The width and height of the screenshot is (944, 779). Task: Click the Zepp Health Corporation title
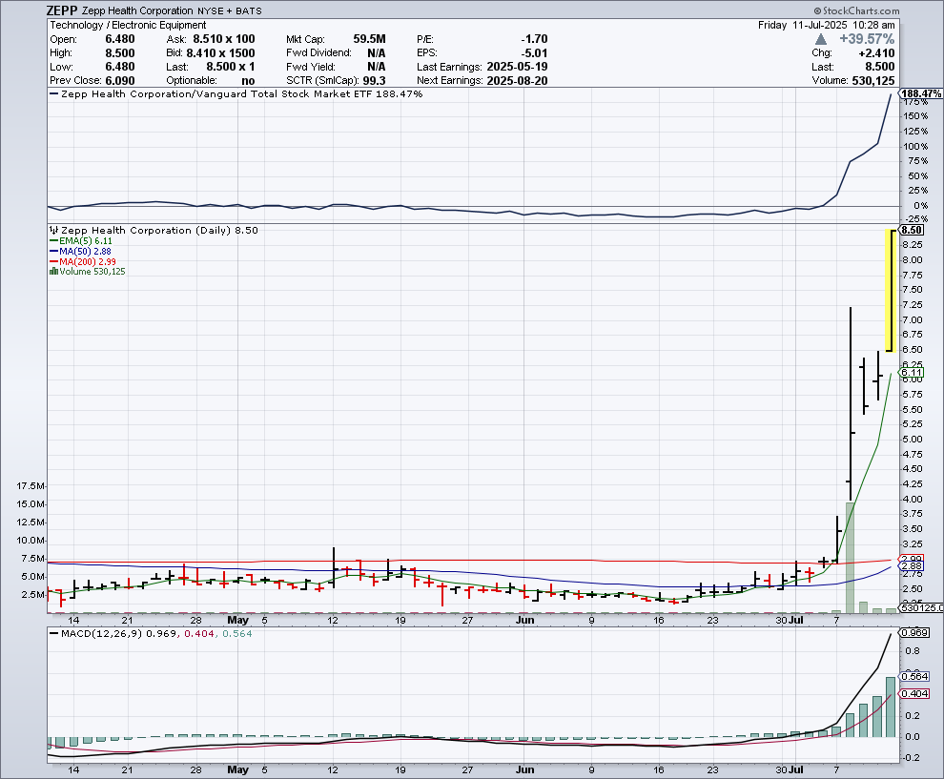137,10
